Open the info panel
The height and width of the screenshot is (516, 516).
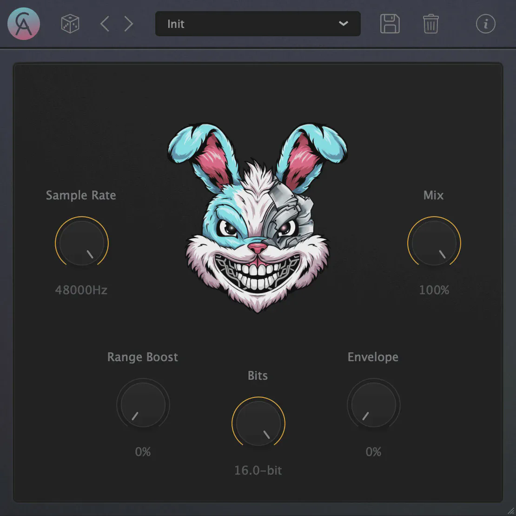coord(485,24)
